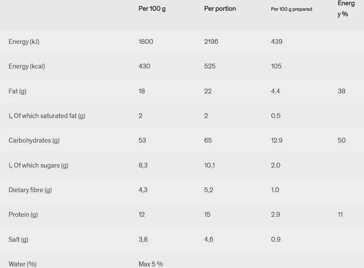Click the "Energy (kcal)" row label
Screen dimensions: 364x268
[27, 66]
